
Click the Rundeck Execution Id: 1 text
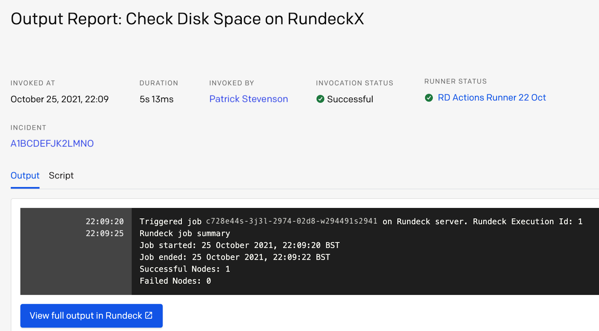(x=528, y=222)
